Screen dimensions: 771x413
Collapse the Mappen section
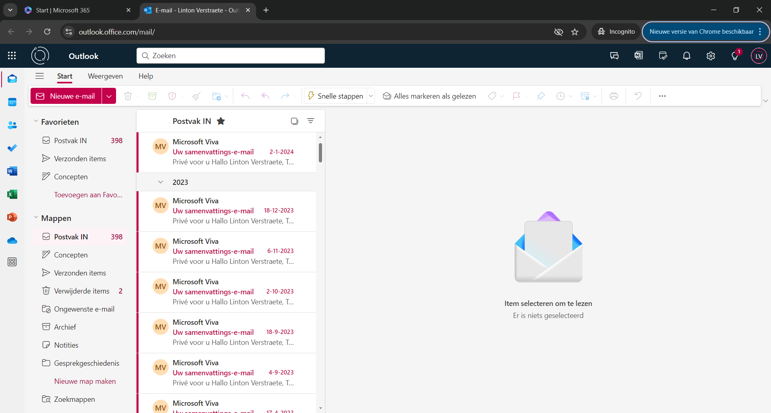(x=36, y=217)
